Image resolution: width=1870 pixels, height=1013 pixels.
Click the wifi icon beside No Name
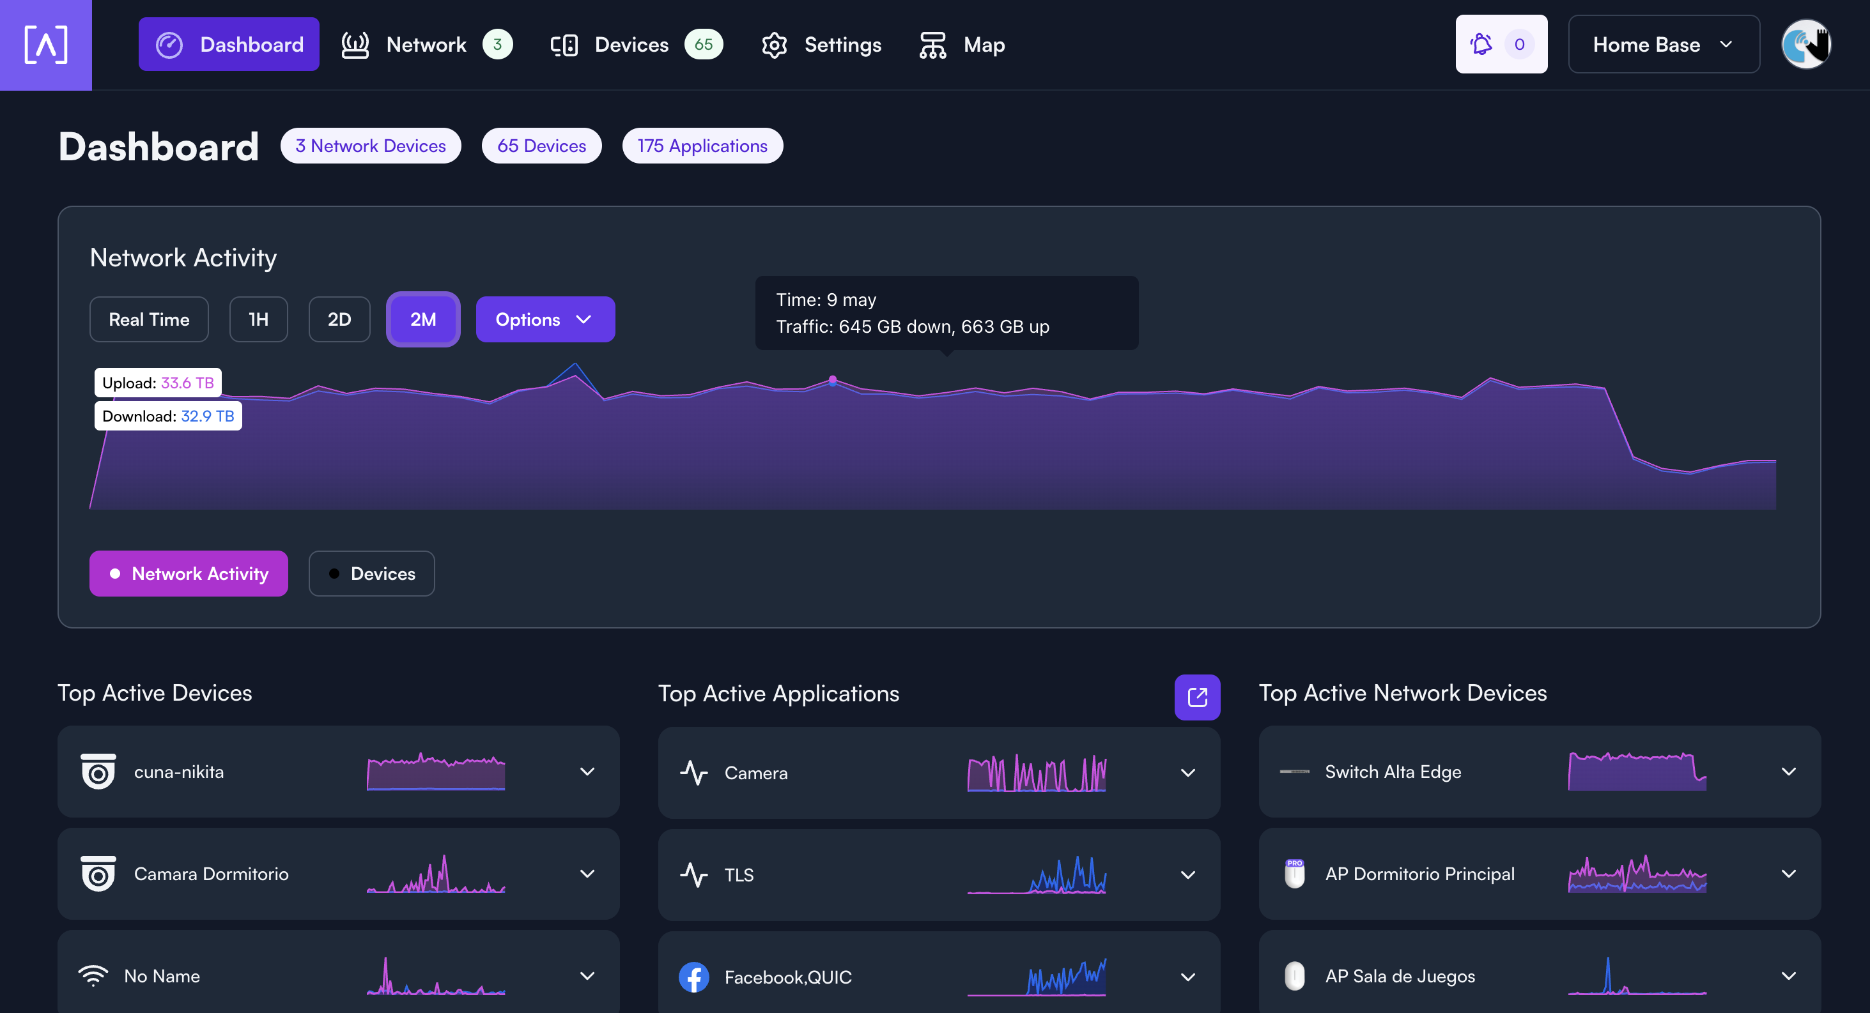[93, 976]
